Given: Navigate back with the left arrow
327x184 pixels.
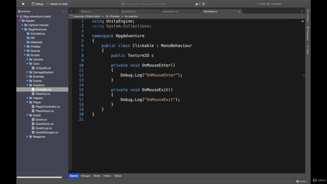Looking at the screenshot, I should tap(72, 11).
